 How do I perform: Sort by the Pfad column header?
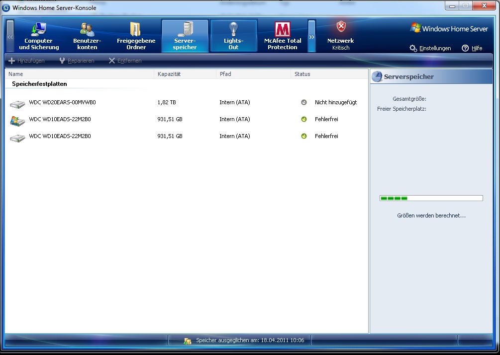click(x=254, y=74)
